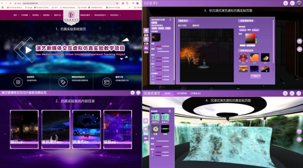Open the 首页 navigation item
The height and width of the screenshot is (168, 303).
[15, 15]
